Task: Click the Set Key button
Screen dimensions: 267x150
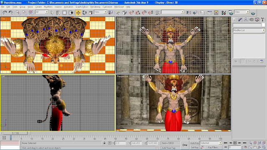Action: [x=194, y=147]
